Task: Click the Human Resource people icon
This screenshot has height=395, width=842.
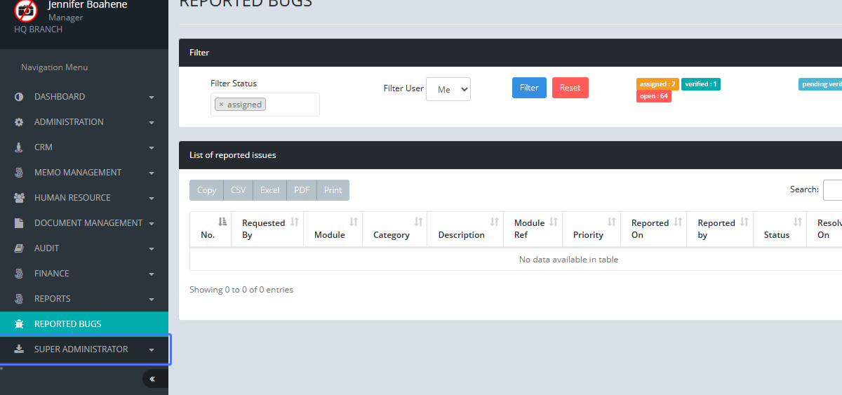Action: coord(19,198)
